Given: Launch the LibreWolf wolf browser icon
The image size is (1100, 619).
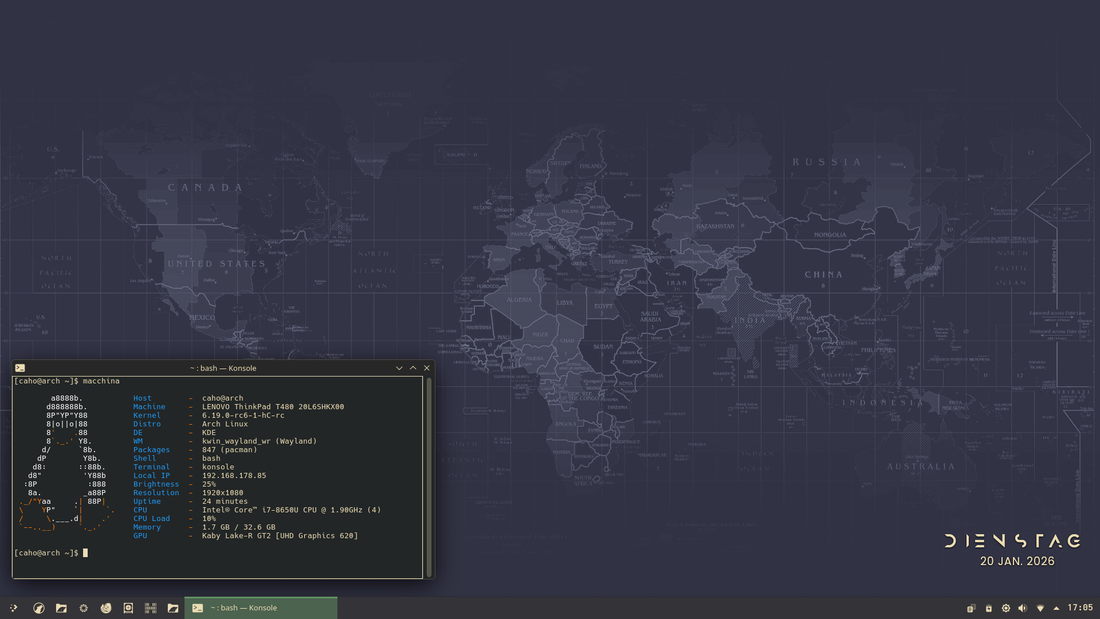Looking at the screenshot, I should 39,608.
